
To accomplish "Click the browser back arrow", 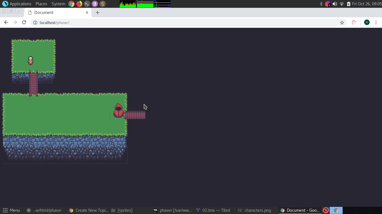I will coord(6,23).
